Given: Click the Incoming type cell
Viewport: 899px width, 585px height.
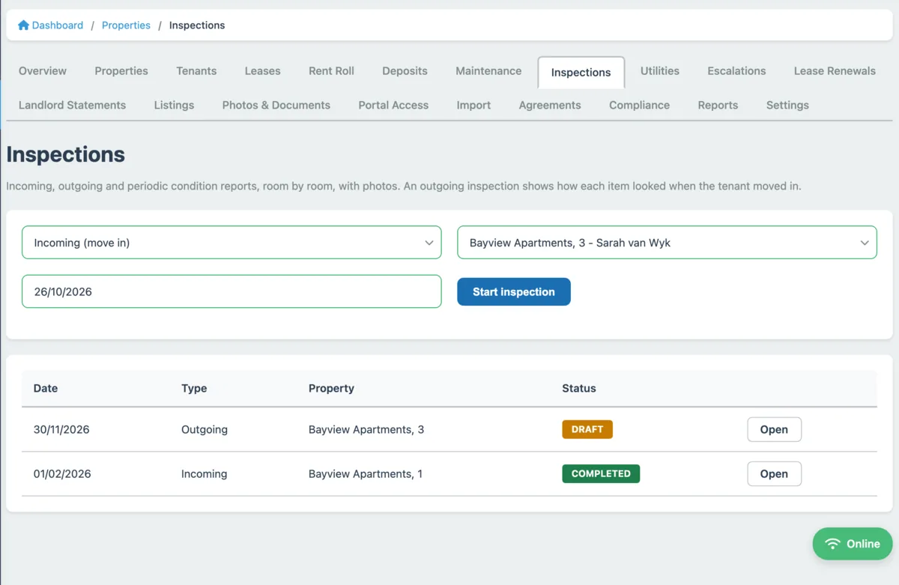Looking at the screenshot, I should (x=204, y=474).
